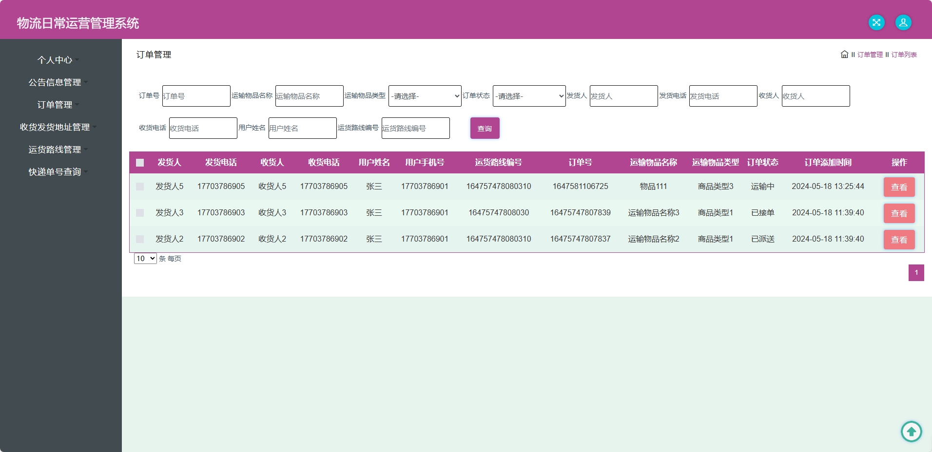Screen dimensions: 932x452
Task: Check the checkbox for 发货人2 row
Action: [140, 239]
